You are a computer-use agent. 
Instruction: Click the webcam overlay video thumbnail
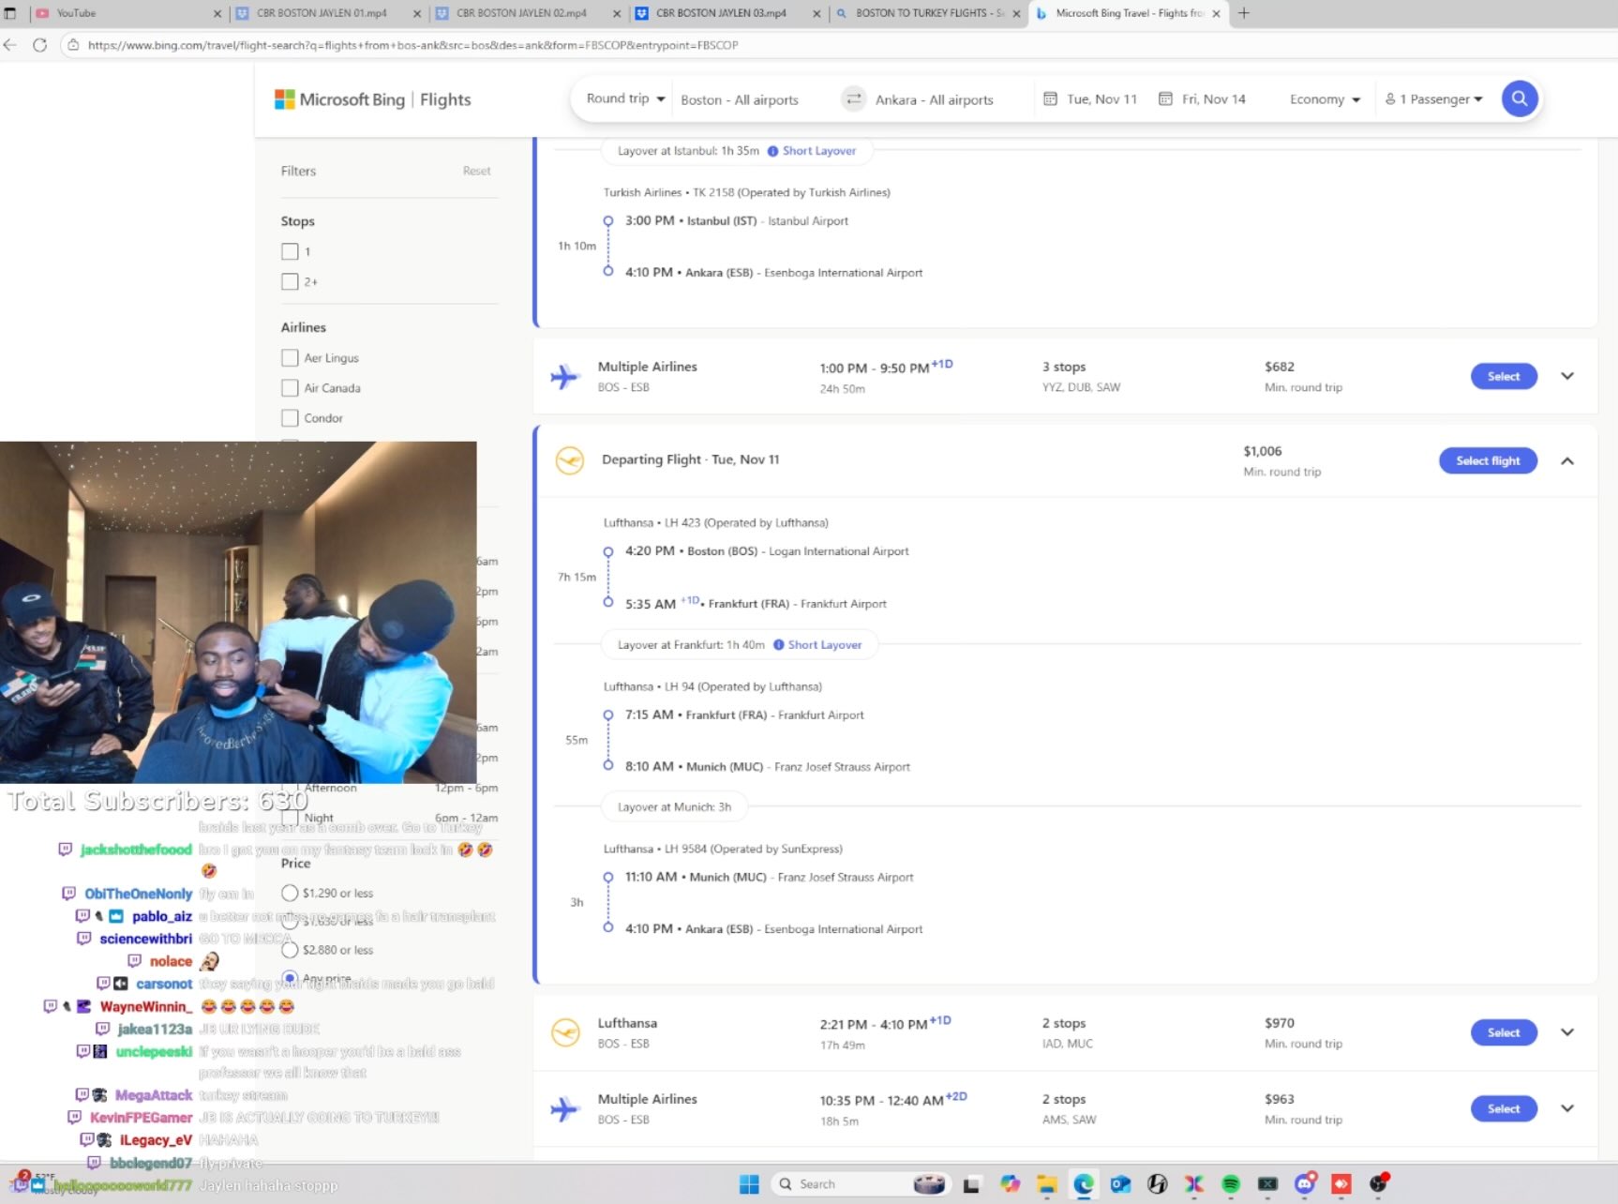[x=238, y=612]
